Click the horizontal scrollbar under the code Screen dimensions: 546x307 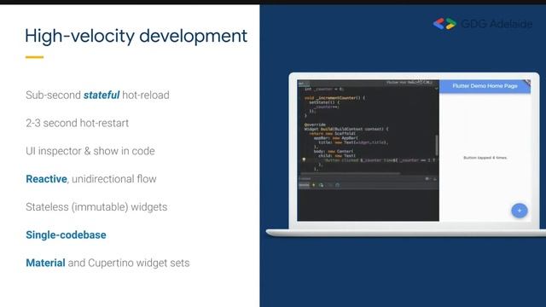pos(351,173)
